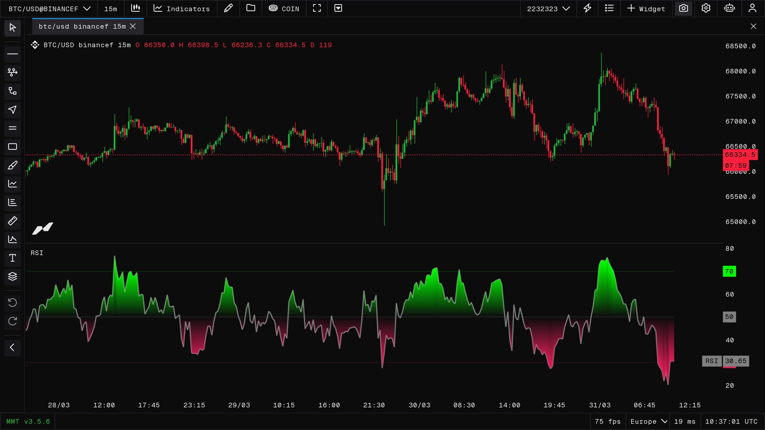This screenshot has width=765, height=430.
Task: Click the MMT v3.5.6 version text
Action: [x=28, y=421]
